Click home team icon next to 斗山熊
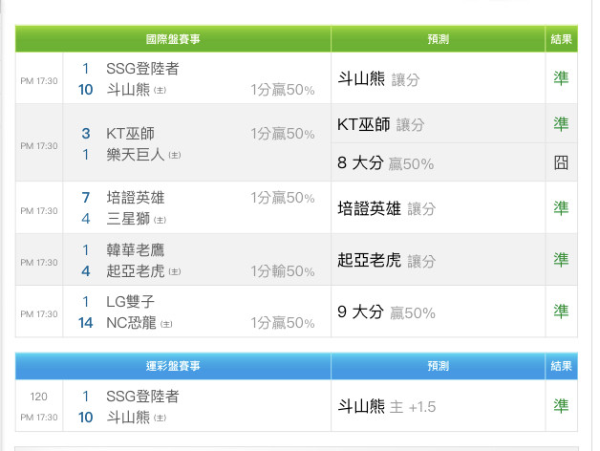Viewport: 600px width, 451px height. pos(160,91)
